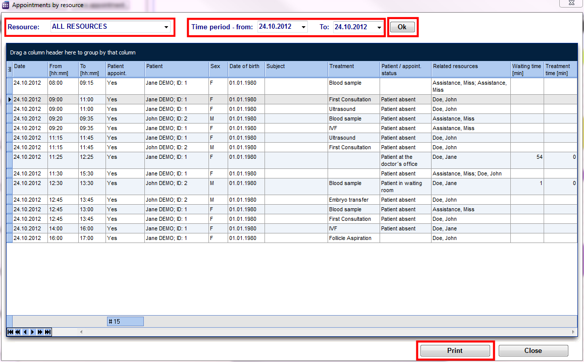Image resolution: width=584 pixels, height=362 pixels.
Task: Sort by Waiting time [min] header
Action: point(527,69)
